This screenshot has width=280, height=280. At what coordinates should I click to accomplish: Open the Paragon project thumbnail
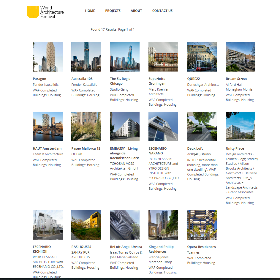pos(48,57)
